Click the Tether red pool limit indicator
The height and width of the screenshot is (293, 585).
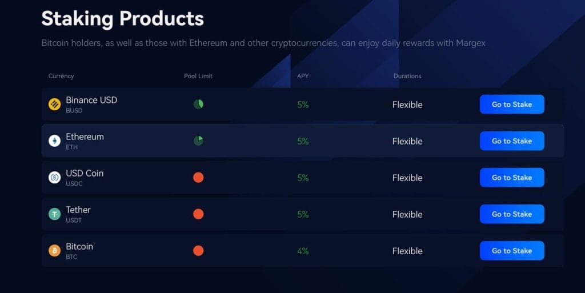(x=198, y=214)
